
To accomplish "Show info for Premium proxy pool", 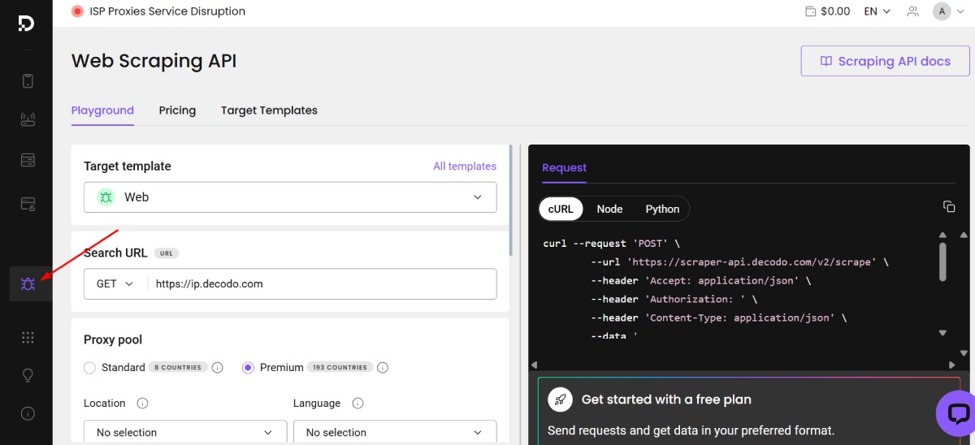I will click(x=383, y=367).
